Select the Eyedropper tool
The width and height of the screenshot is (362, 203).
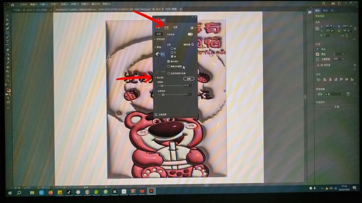pos(8,63)
